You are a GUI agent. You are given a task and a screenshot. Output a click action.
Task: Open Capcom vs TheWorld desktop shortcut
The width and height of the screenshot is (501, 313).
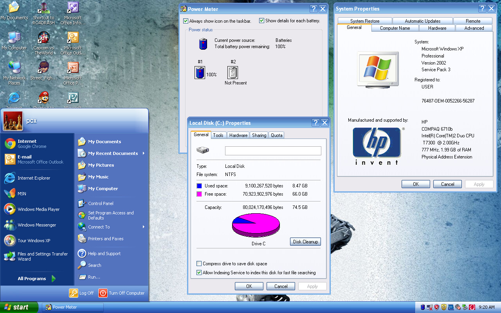(43, 43)
